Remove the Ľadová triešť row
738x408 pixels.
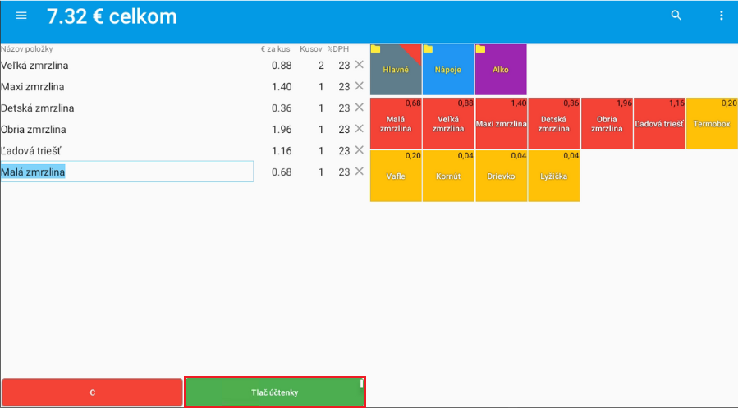(359, 150)
